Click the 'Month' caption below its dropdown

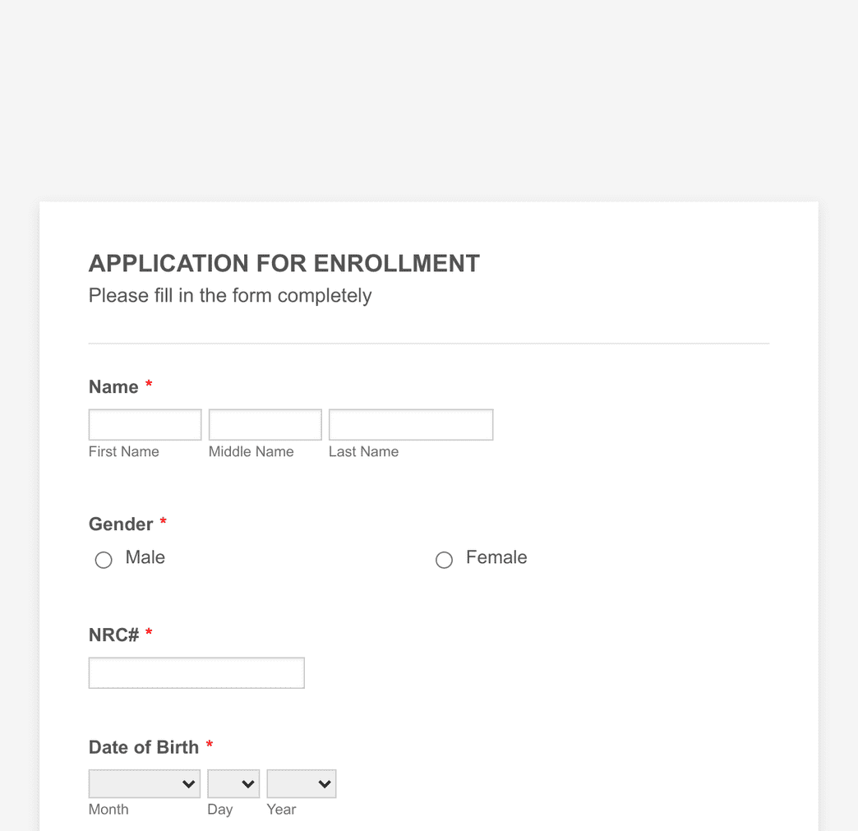(x=108, y=810)
